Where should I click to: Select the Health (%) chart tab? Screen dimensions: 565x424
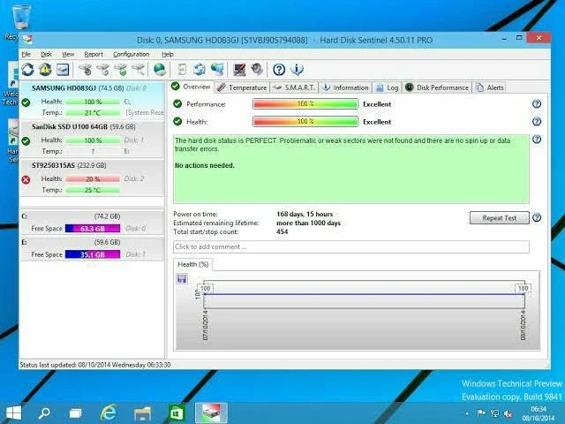pyautogui.click(x=192, y=264)
